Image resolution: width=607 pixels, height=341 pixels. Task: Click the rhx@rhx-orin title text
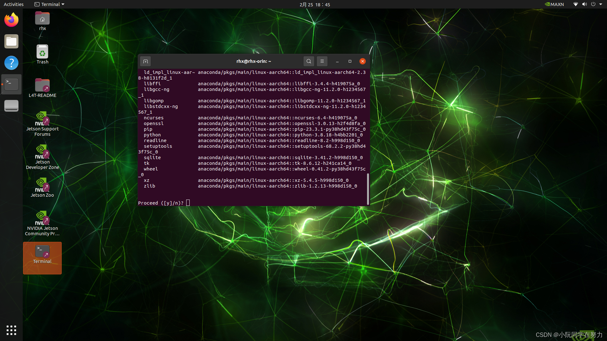[x=254, y=61]
